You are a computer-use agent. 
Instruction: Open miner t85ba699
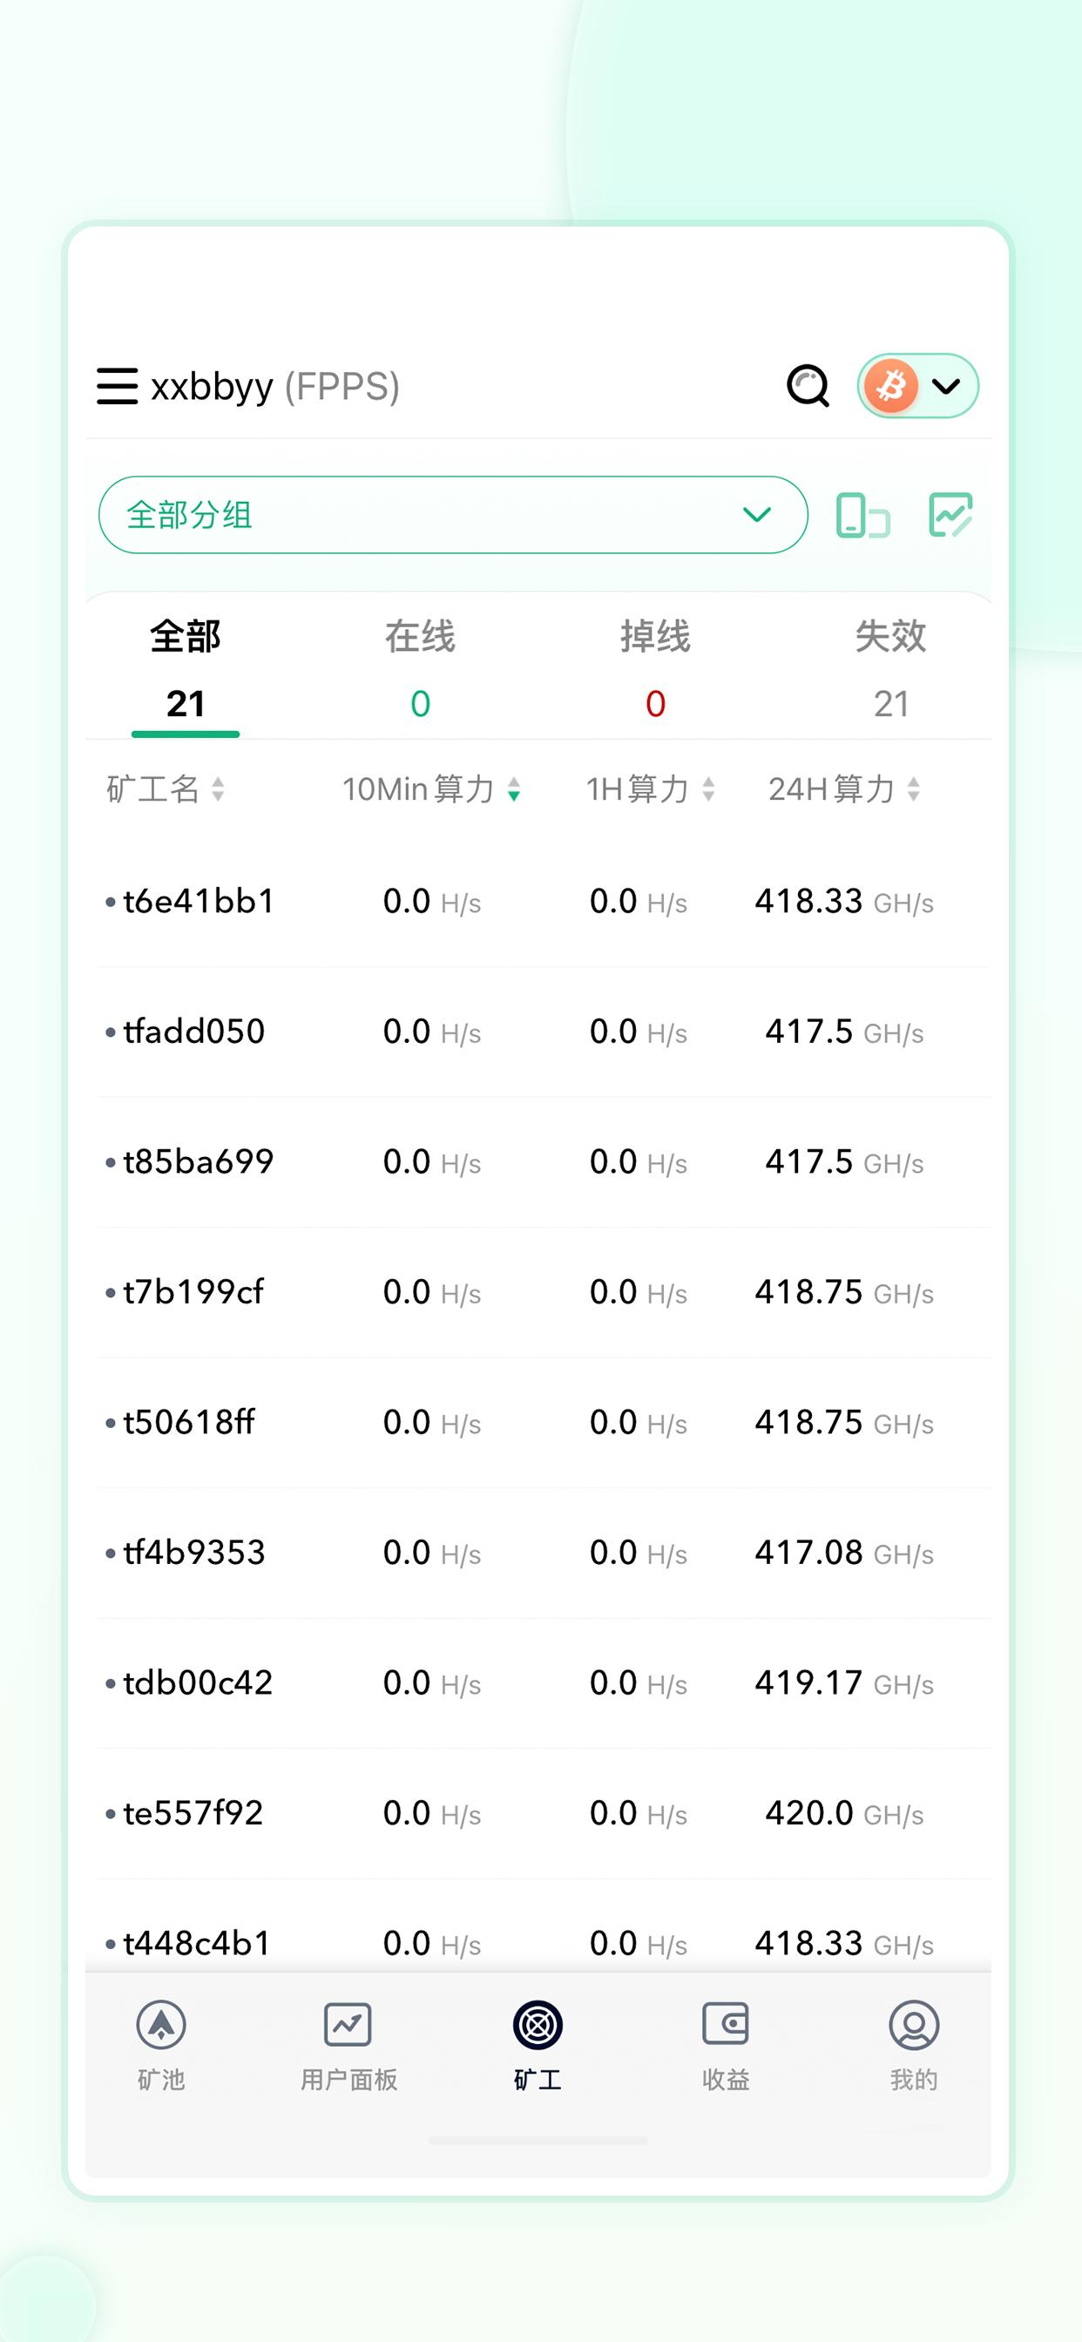point(544,1162)
